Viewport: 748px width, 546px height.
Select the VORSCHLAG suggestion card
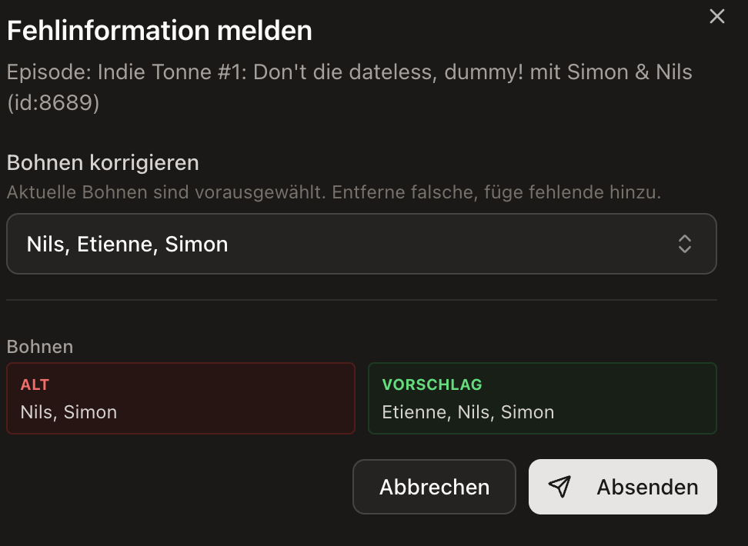click(543, 398)
